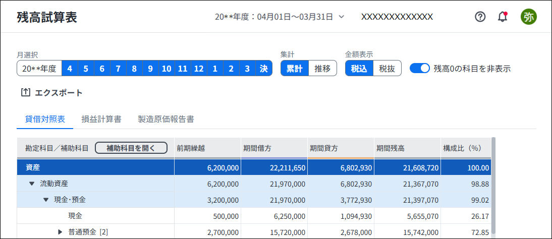Select 累計 aggregation option

coord(294,69)
